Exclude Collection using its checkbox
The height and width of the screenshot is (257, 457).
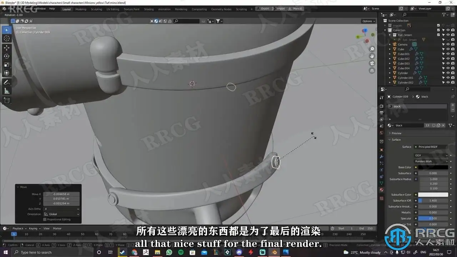point(438,30)
